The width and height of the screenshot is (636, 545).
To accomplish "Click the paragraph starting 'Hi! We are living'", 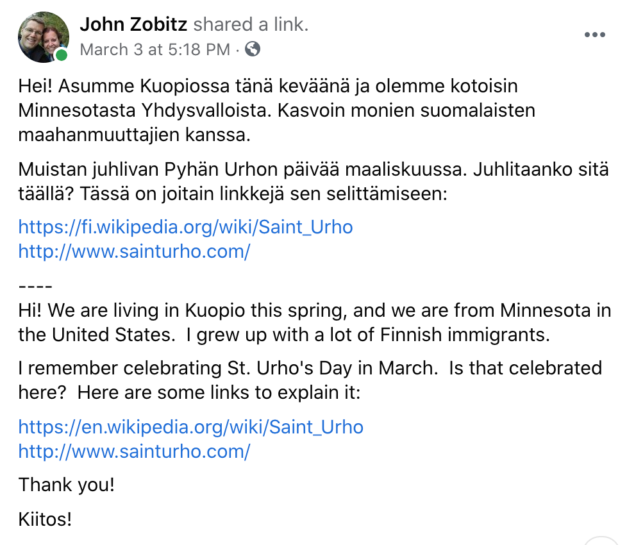I will pyautogui.click(x=315, y=323).
